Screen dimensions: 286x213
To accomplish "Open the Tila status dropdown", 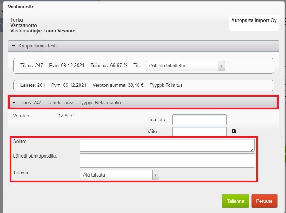I will click(185, 66).
